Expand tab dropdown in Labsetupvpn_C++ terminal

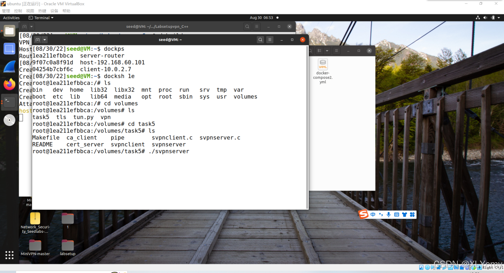[x=32, y=27]
